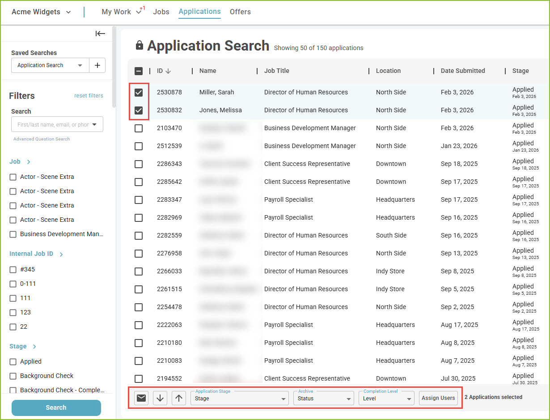Viewport: 550px width, 420px height.
Task: Expand the Stage filter chevron
Action: (x=34, y=347)
